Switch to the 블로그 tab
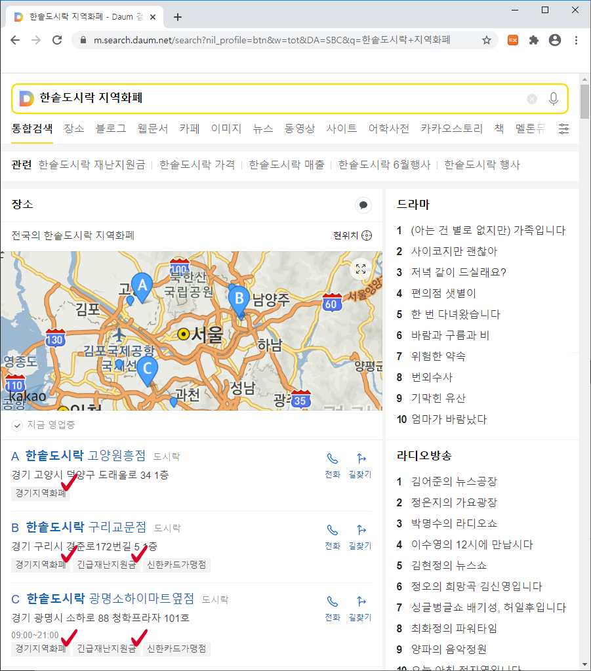 point(111,129)
